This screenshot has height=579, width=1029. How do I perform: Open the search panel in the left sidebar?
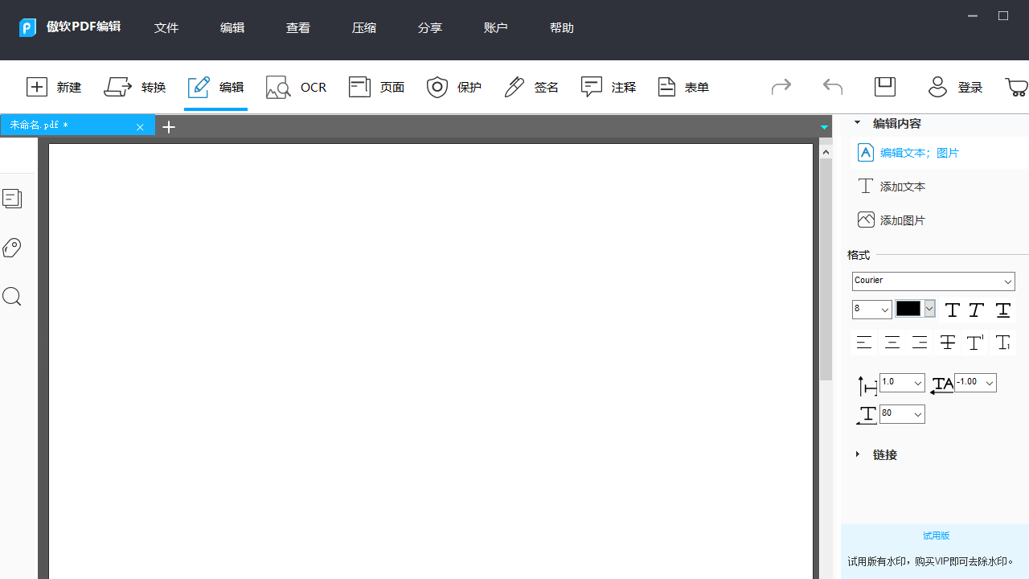pyautogui.click(x=11, y=297)
